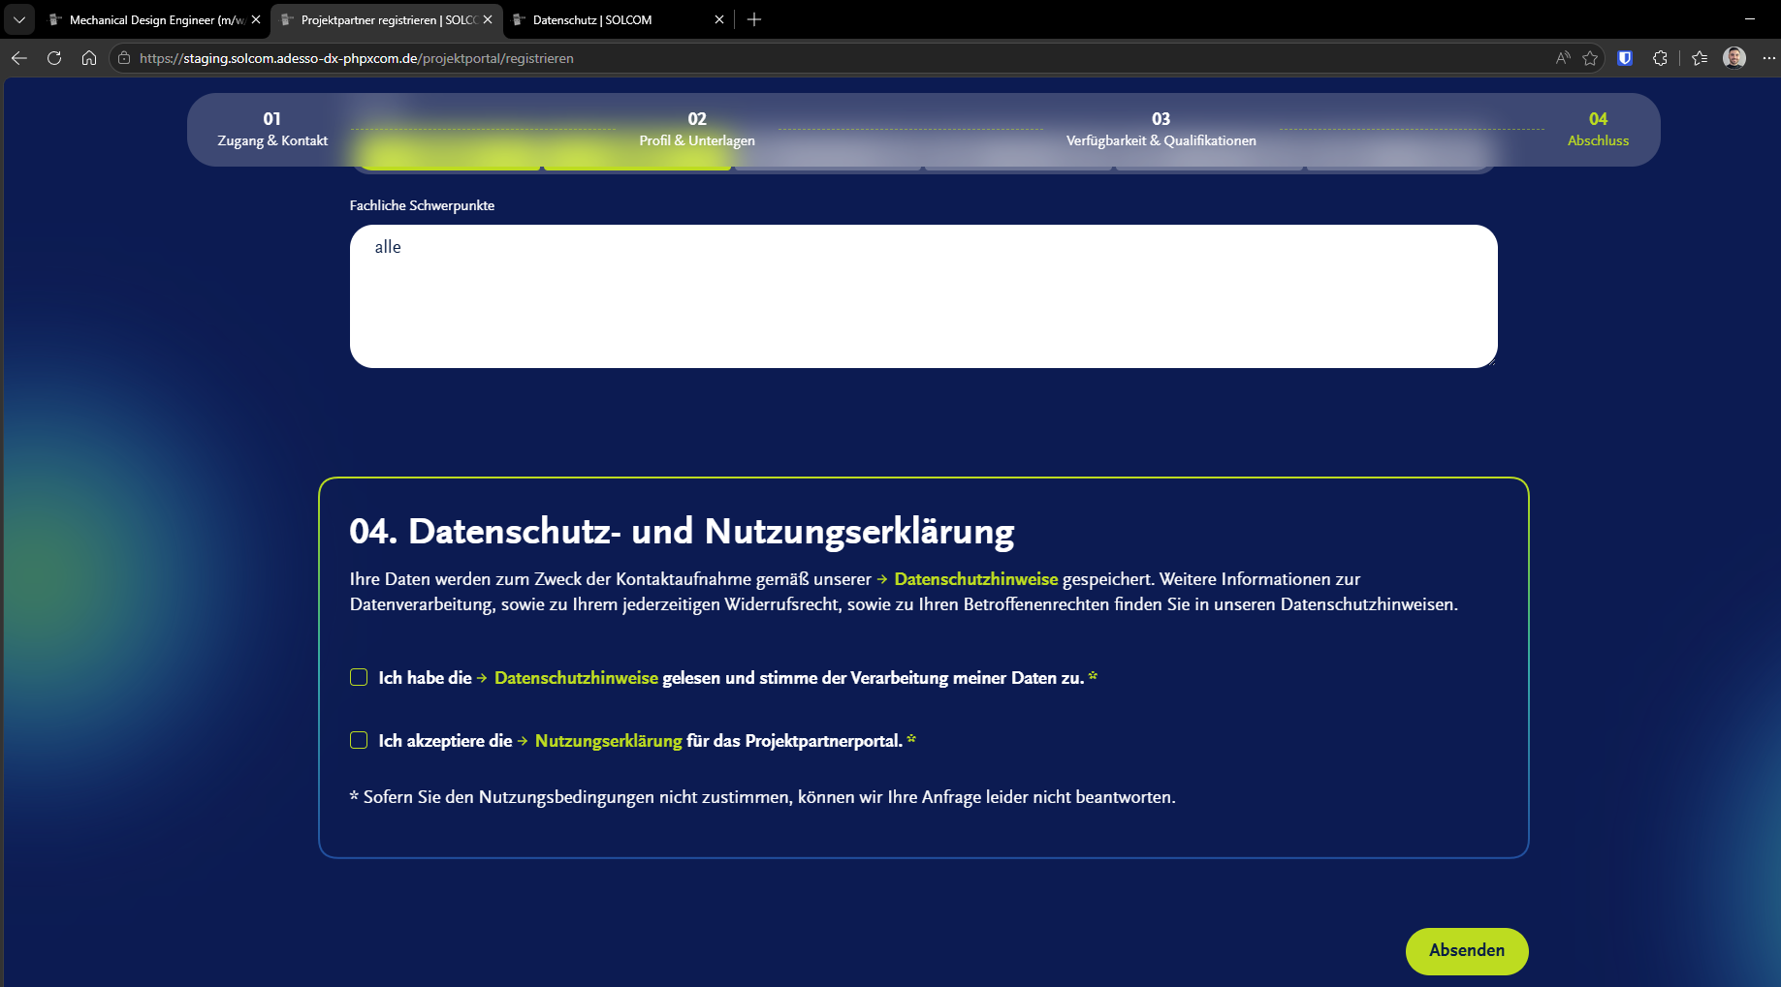Jump to step 03 Verfügbarkeit & Qualifikationen
Screen dimensions: 1781x987
pyautogui.click(x=1161, y=130)
